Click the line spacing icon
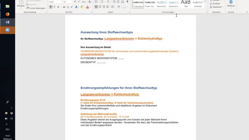 pyautogui.click(x=112, y=7)
